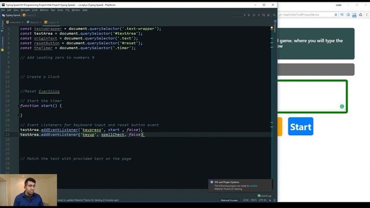The height and width of the screenshot is (208, 370).
Task: Click the bookmark star icon in browser
Action: [x=336, y=14]
